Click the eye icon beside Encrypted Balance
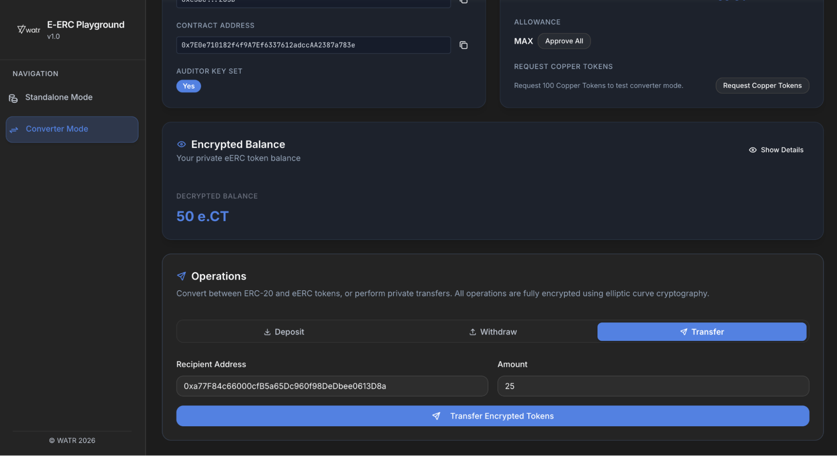The height and width of the screenshot is (456, 837). click(x=181, y=144)
